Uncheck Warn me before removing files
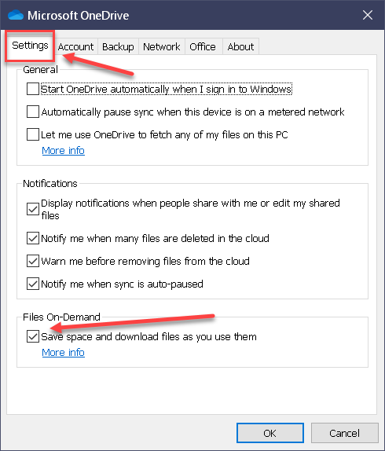The width and height of the screenshot is (385, 451). (33, 261)
